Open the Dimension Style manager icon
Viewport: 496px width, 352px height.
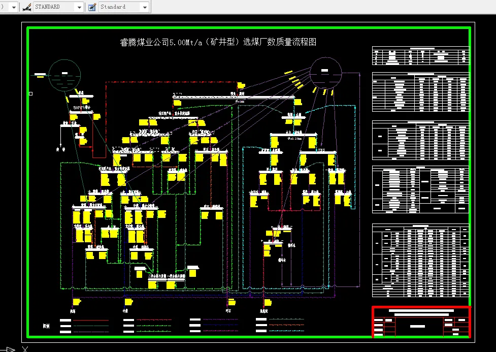(x=27, y=7)
